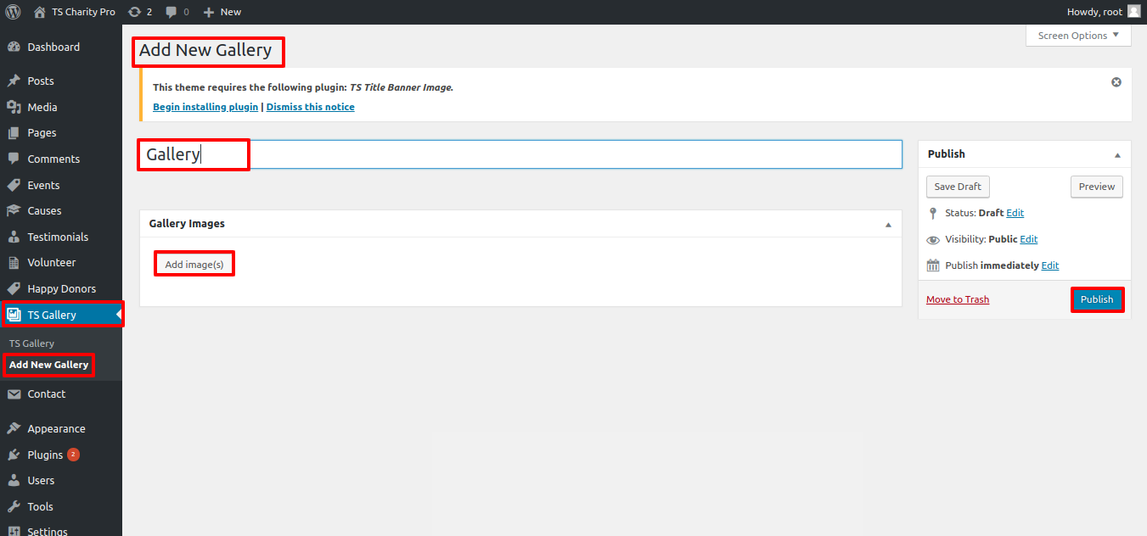
Task: Collapse the Gallery Images panel
Action: [x=888, y=225]
